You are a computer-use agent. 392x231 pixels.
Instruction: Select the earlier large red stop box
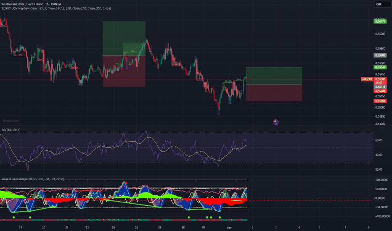point(124,71)
